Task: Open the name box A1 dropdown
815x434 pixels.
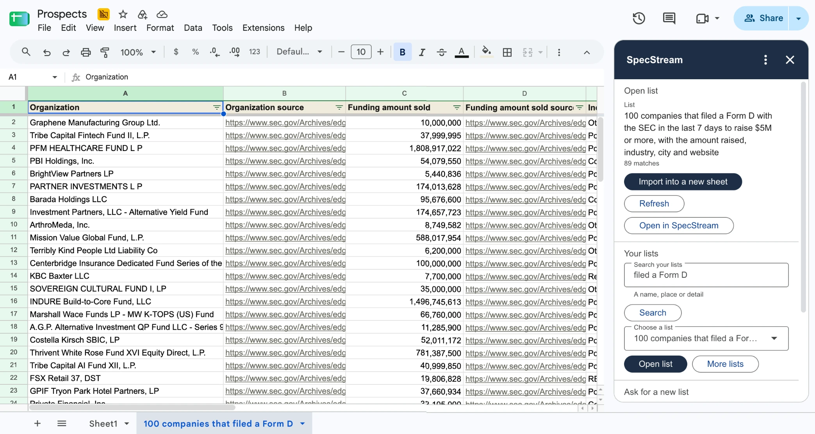Action: pos(55,77)
